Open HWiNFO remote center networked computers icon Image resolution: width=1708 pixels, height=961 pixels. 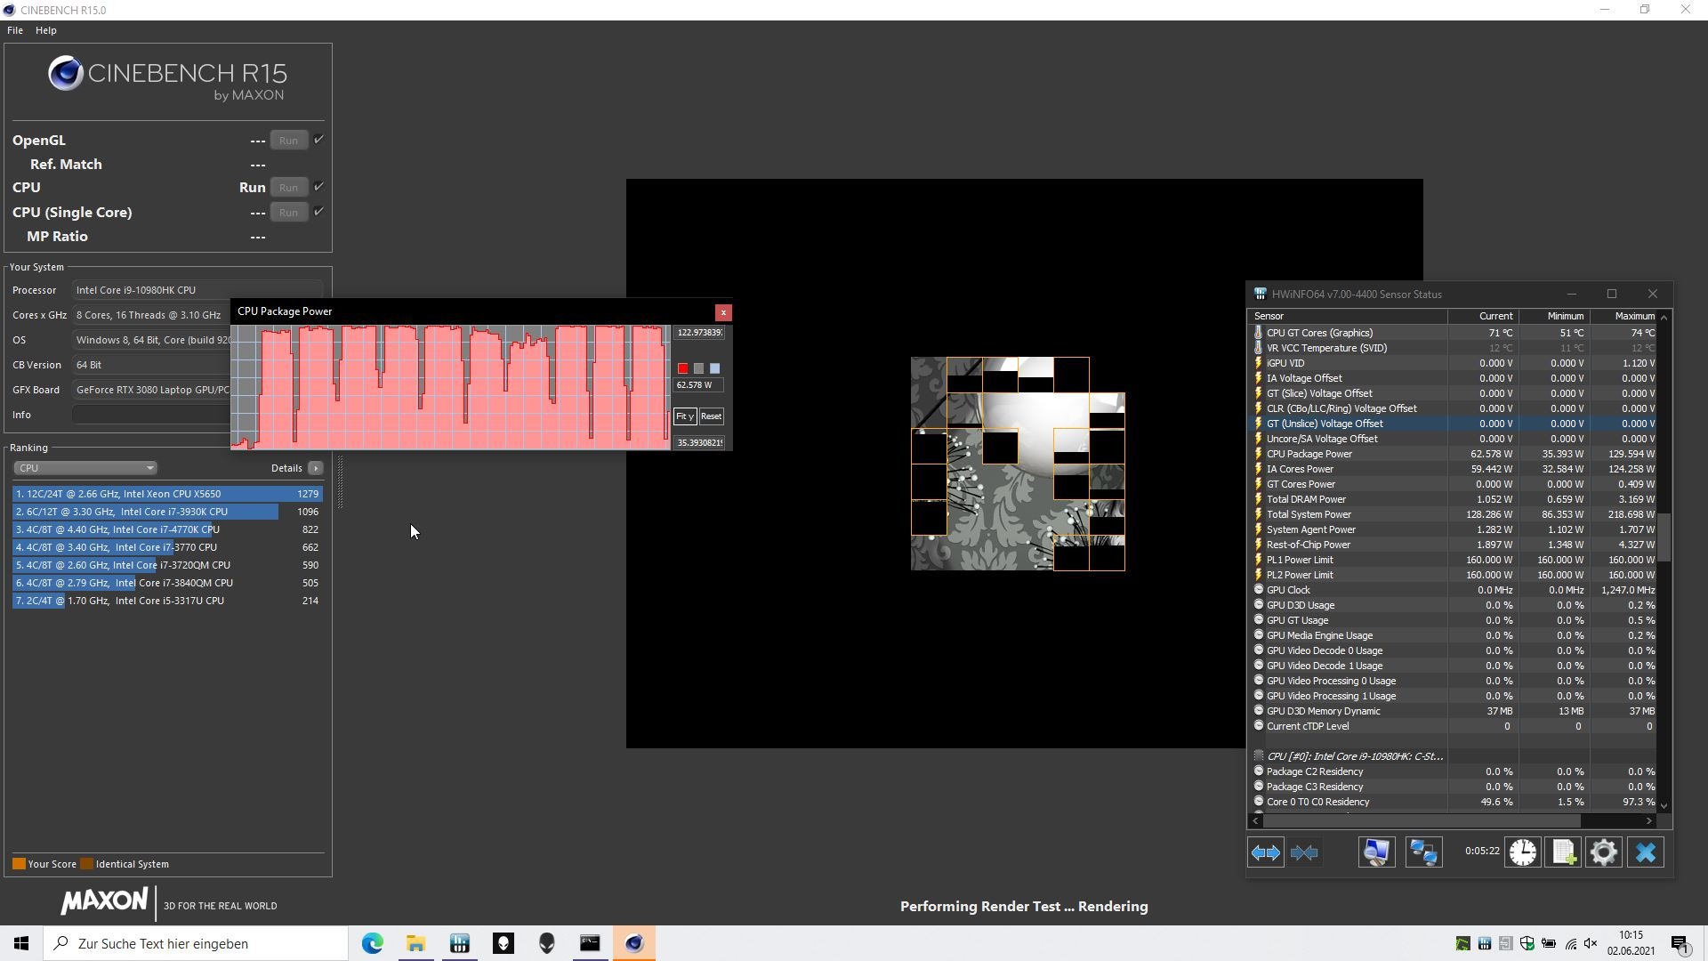(1423, 852)
